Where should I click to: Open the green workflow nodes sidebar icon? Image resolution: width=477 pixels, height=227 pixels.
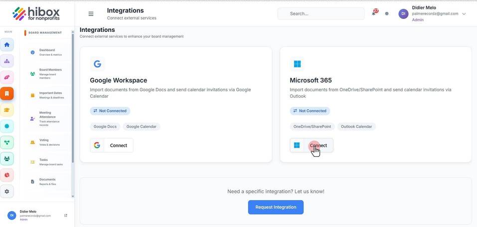tap(6, 142)
